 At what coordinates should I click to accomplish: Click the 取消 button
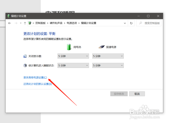tap(137, 94)
